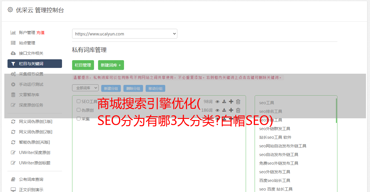
Task: Click refresh icon for 智能伪原创[AI版]
Action: pyautogui.click(x=13, y=142)
